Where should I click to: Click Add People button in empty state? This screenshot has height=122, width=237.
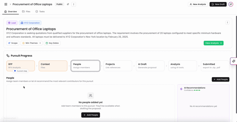(91, 115)
